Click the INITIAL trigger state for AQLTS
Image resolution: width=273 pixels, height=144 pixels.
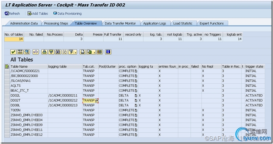pos(251,86)
